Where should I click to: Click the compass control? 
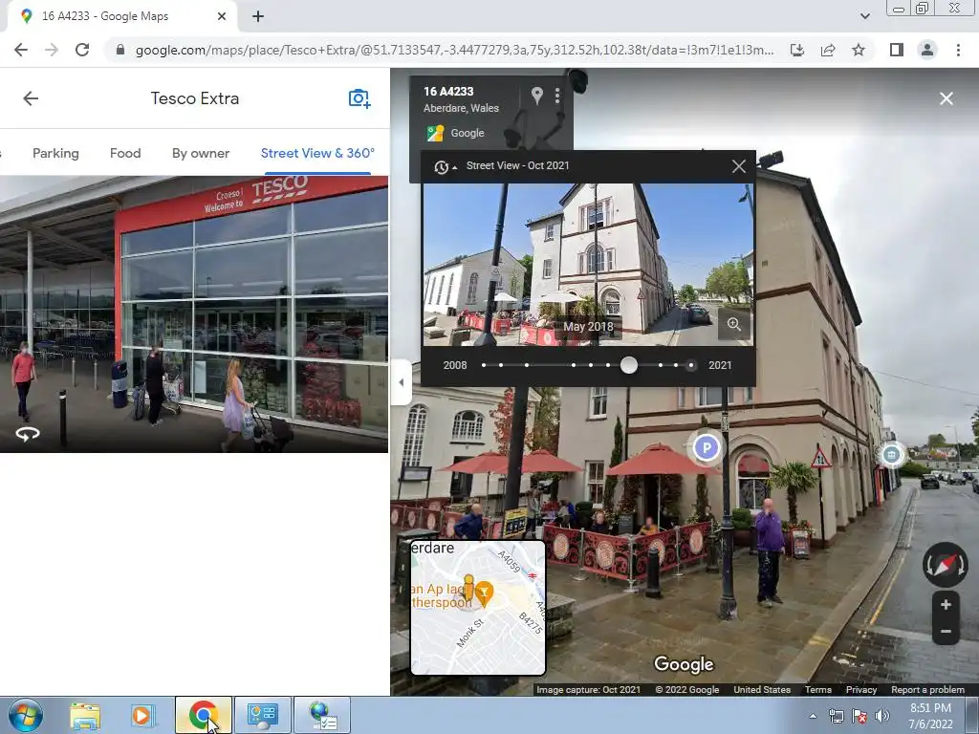pyautogui.click(x=946, y=565)
